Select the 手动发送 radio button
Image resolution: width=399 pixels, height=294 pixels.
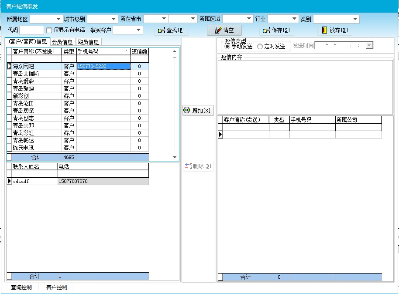point(227,47)
